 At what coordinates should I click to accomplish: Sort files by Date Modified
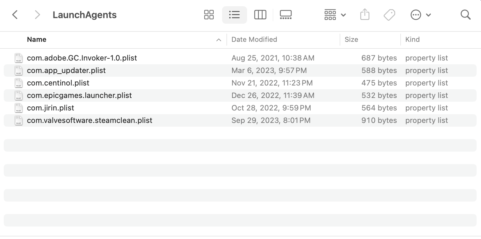(x=254, y=40)
